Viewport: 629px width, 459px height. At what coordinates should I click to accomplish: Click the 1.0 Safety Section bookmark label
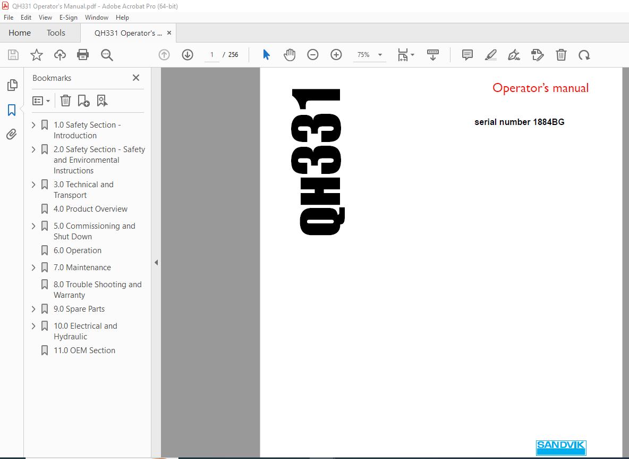pos(87,130)
